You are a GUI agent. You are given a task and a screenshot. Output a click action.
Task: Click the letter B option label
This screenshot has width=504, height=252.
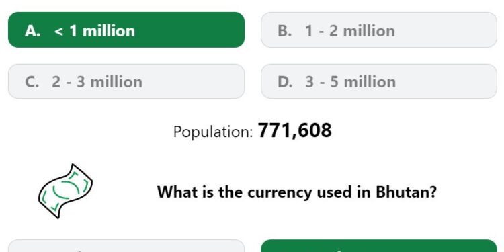pos(285,31)
